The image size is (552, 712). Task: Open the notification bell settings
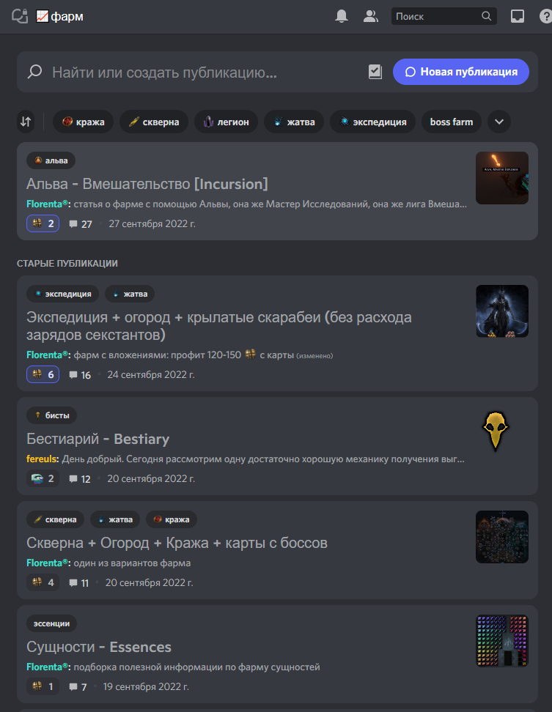point(341,16)
